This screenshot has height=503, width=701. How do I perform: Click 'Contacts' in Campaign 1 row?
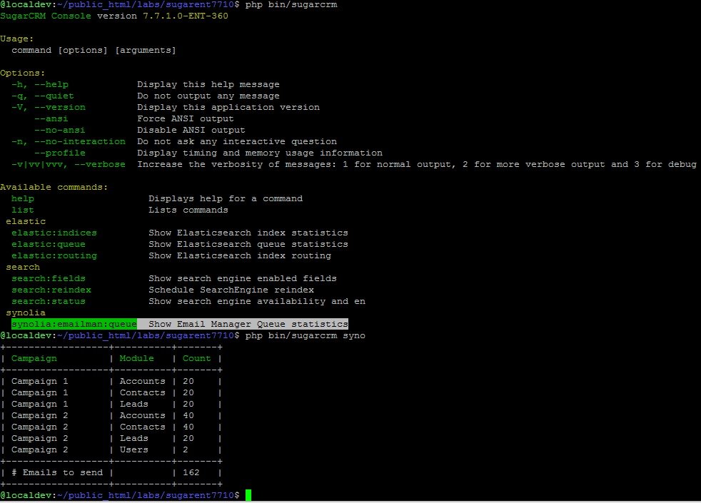click(143, 392)
